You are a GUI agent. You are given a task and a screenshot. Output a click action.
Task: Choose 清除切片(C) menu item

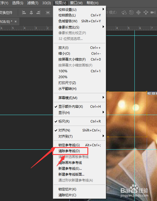point(79,195)
